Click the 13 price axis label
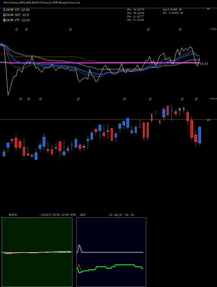This screenshot has width=217, height=287. coord(208,120)
